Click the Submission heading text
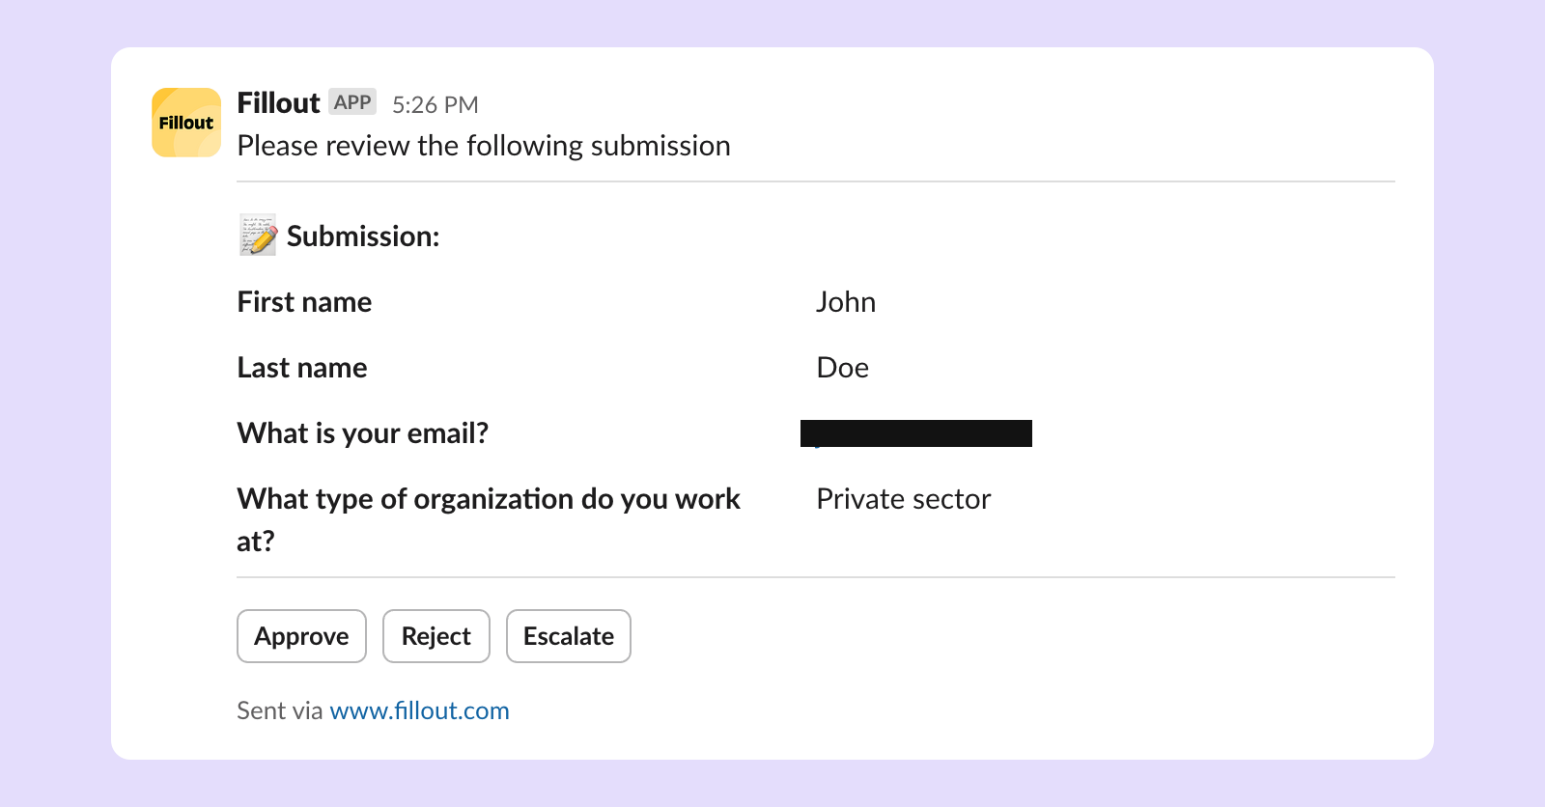This screenshot has height=807, width=1545. pos(363,237)
